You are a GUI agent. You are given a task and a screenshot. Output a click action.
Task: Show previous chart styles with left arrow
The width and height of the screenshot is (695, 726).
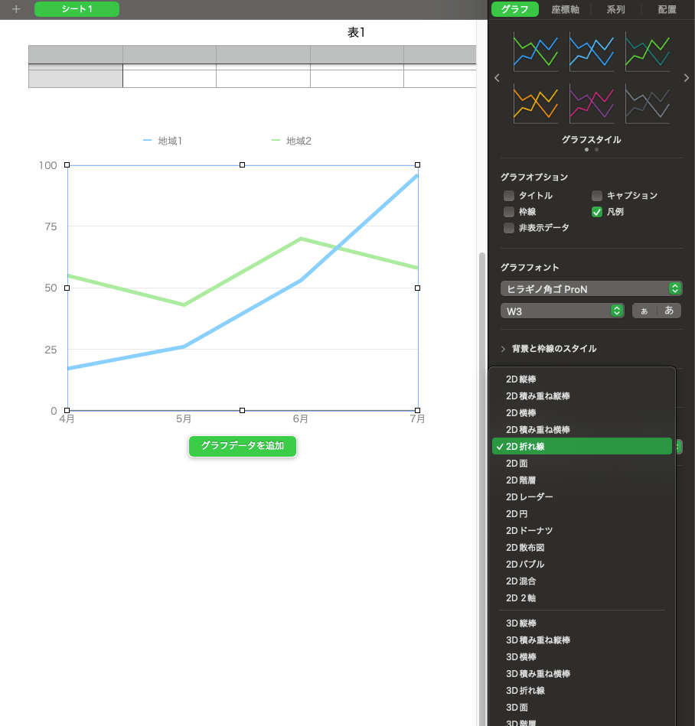[x=497, y=77]
